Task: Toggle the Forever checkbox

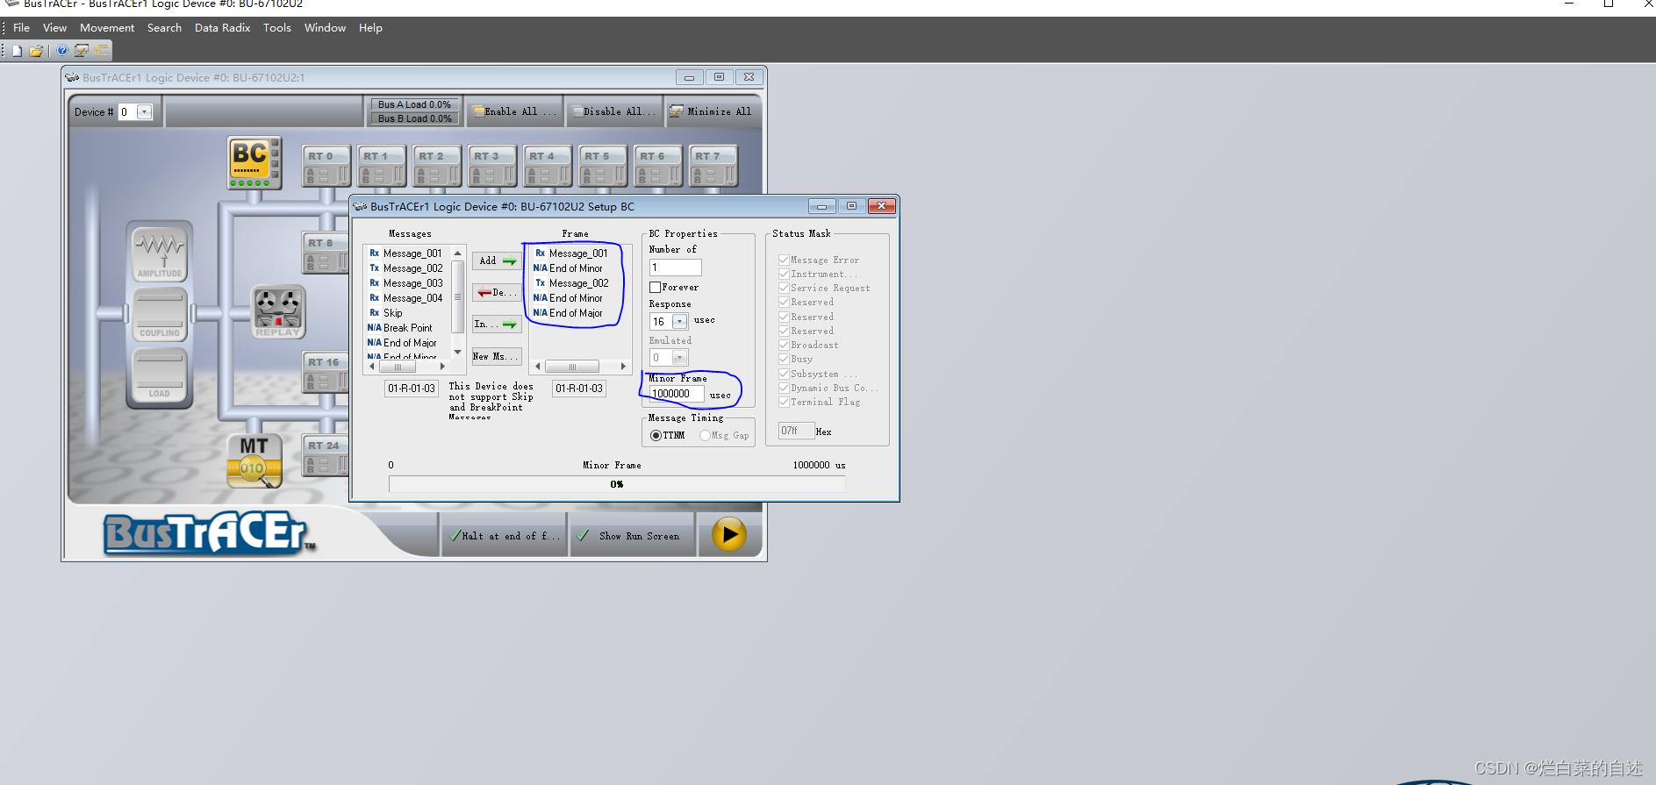Action: pyautogui.click(x=655, y=288)
